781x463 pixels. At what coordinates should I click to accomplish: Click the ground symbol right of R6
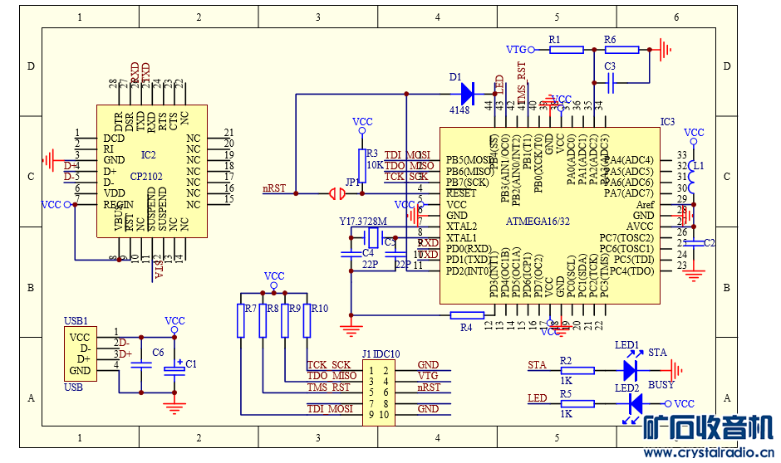[x=665, y=50]
